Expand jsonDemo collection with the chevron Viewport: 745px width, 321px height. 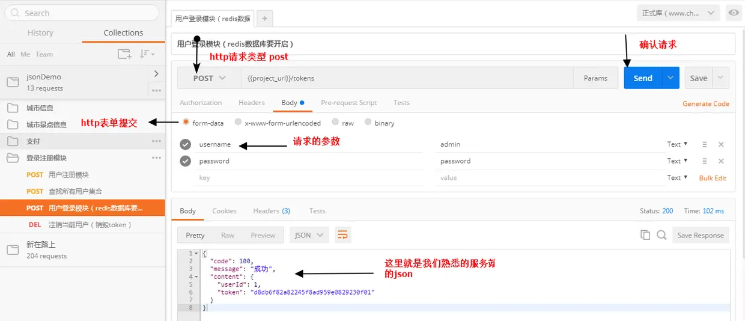[x=156, y=74]
